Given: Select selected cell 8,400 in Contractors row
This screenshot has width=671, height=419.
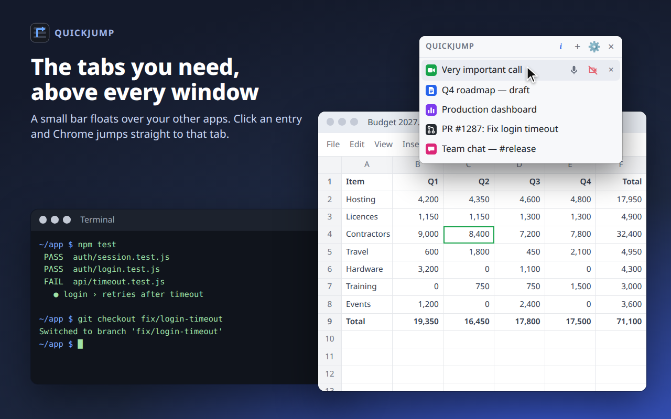Looking at the screenshot, I should pos(469,234).
